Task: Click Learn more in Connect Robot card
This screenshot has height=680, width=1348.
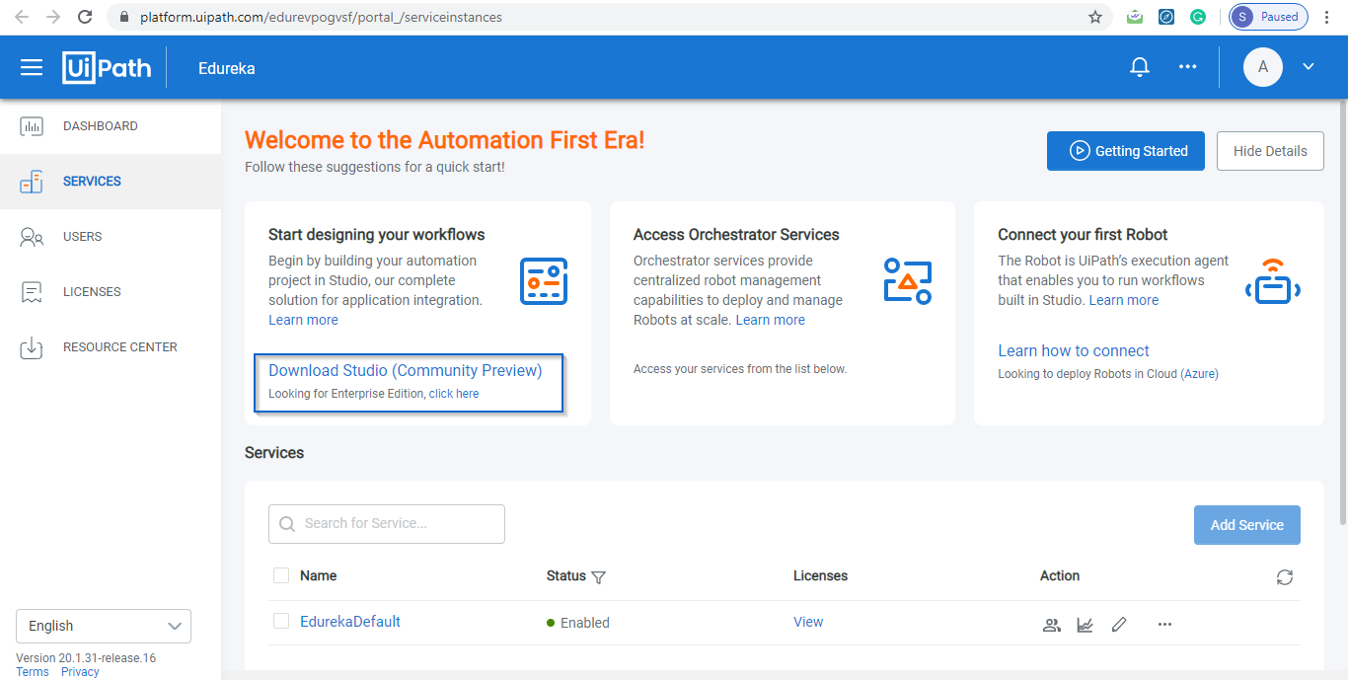Action: [x=1124, y=300]
